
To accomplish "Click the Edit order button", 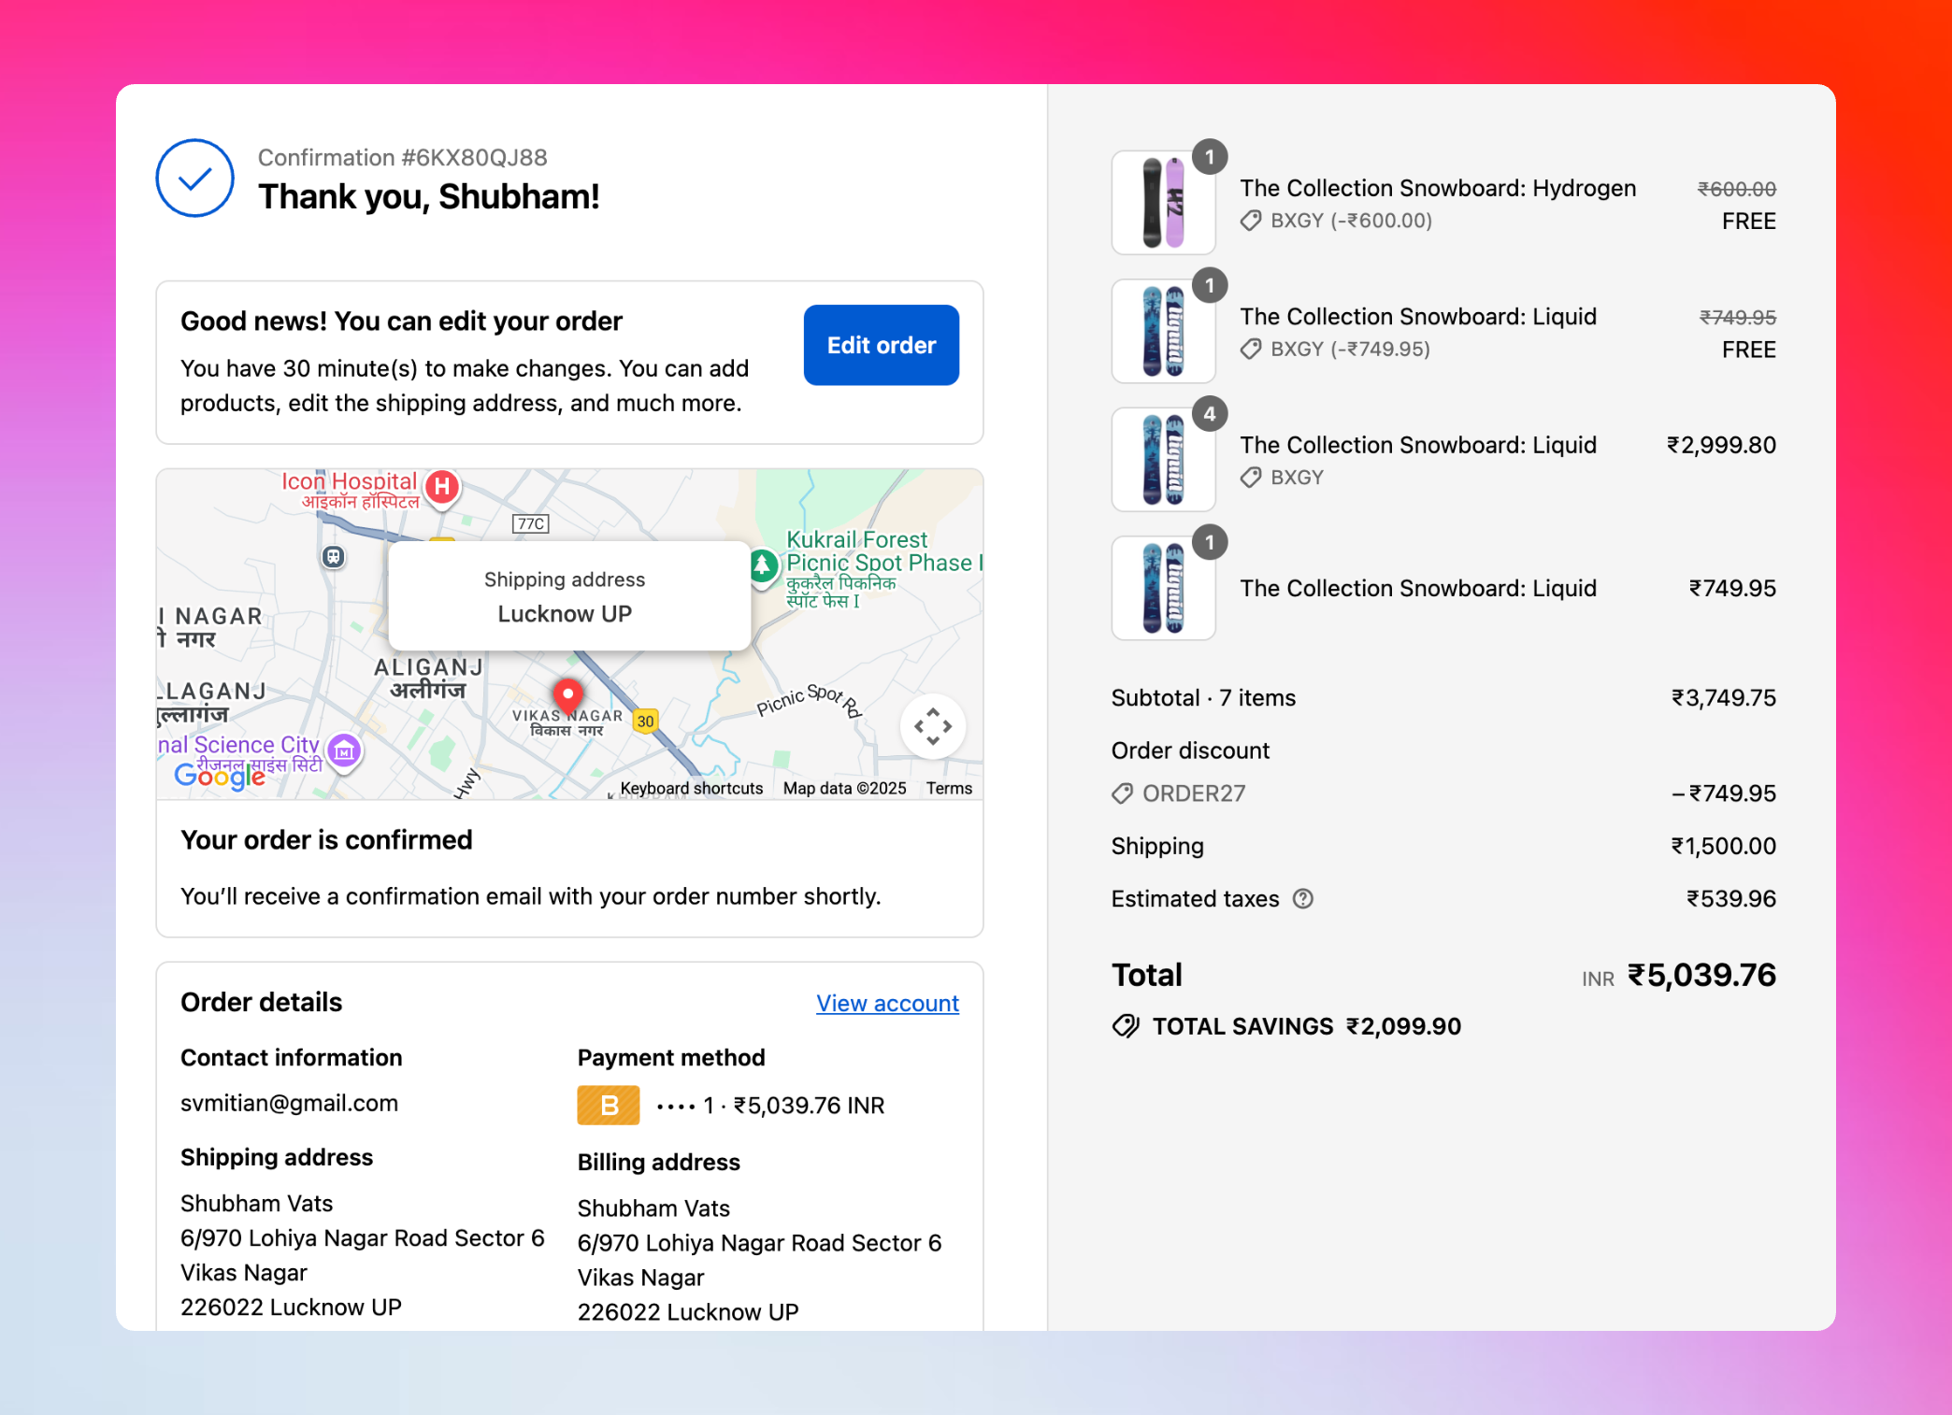I will pos(881,345).
